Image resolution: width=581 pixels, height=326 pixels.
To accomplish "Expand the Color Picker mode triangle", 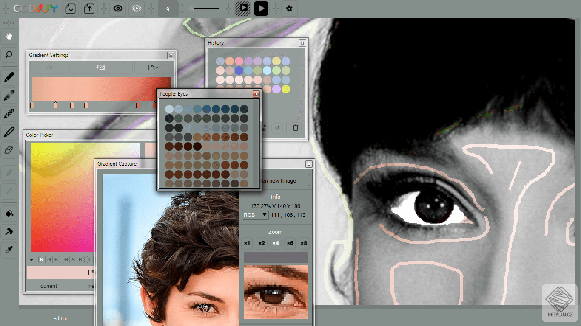I will pos(32,260).
